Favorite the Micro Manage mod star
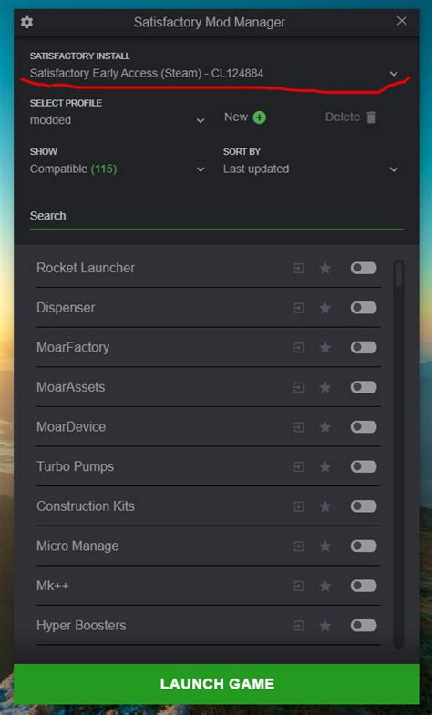The height and width of the screenshot is (715, 432). point(324,546)
